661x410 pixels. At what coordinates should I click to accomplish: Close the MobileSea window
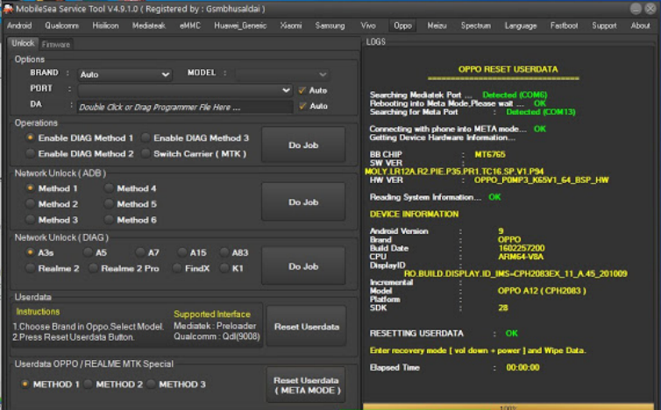(650, 9)
